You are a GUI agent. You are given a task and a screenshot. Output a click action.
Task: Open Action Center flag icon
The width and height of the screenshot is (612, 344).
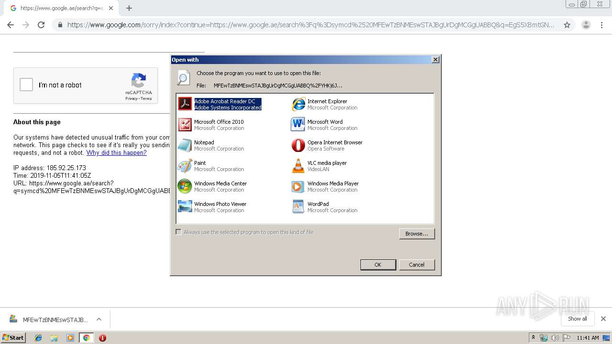[x=567, y=338]
